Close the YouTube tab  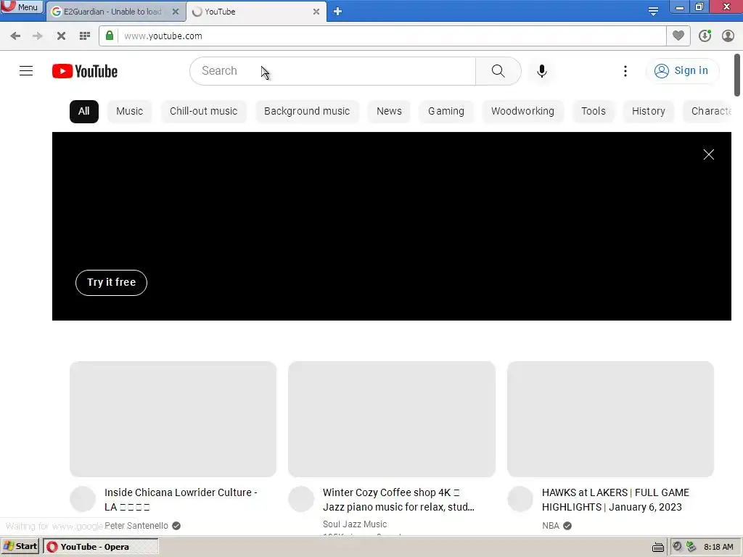click(x=316, y=12)
